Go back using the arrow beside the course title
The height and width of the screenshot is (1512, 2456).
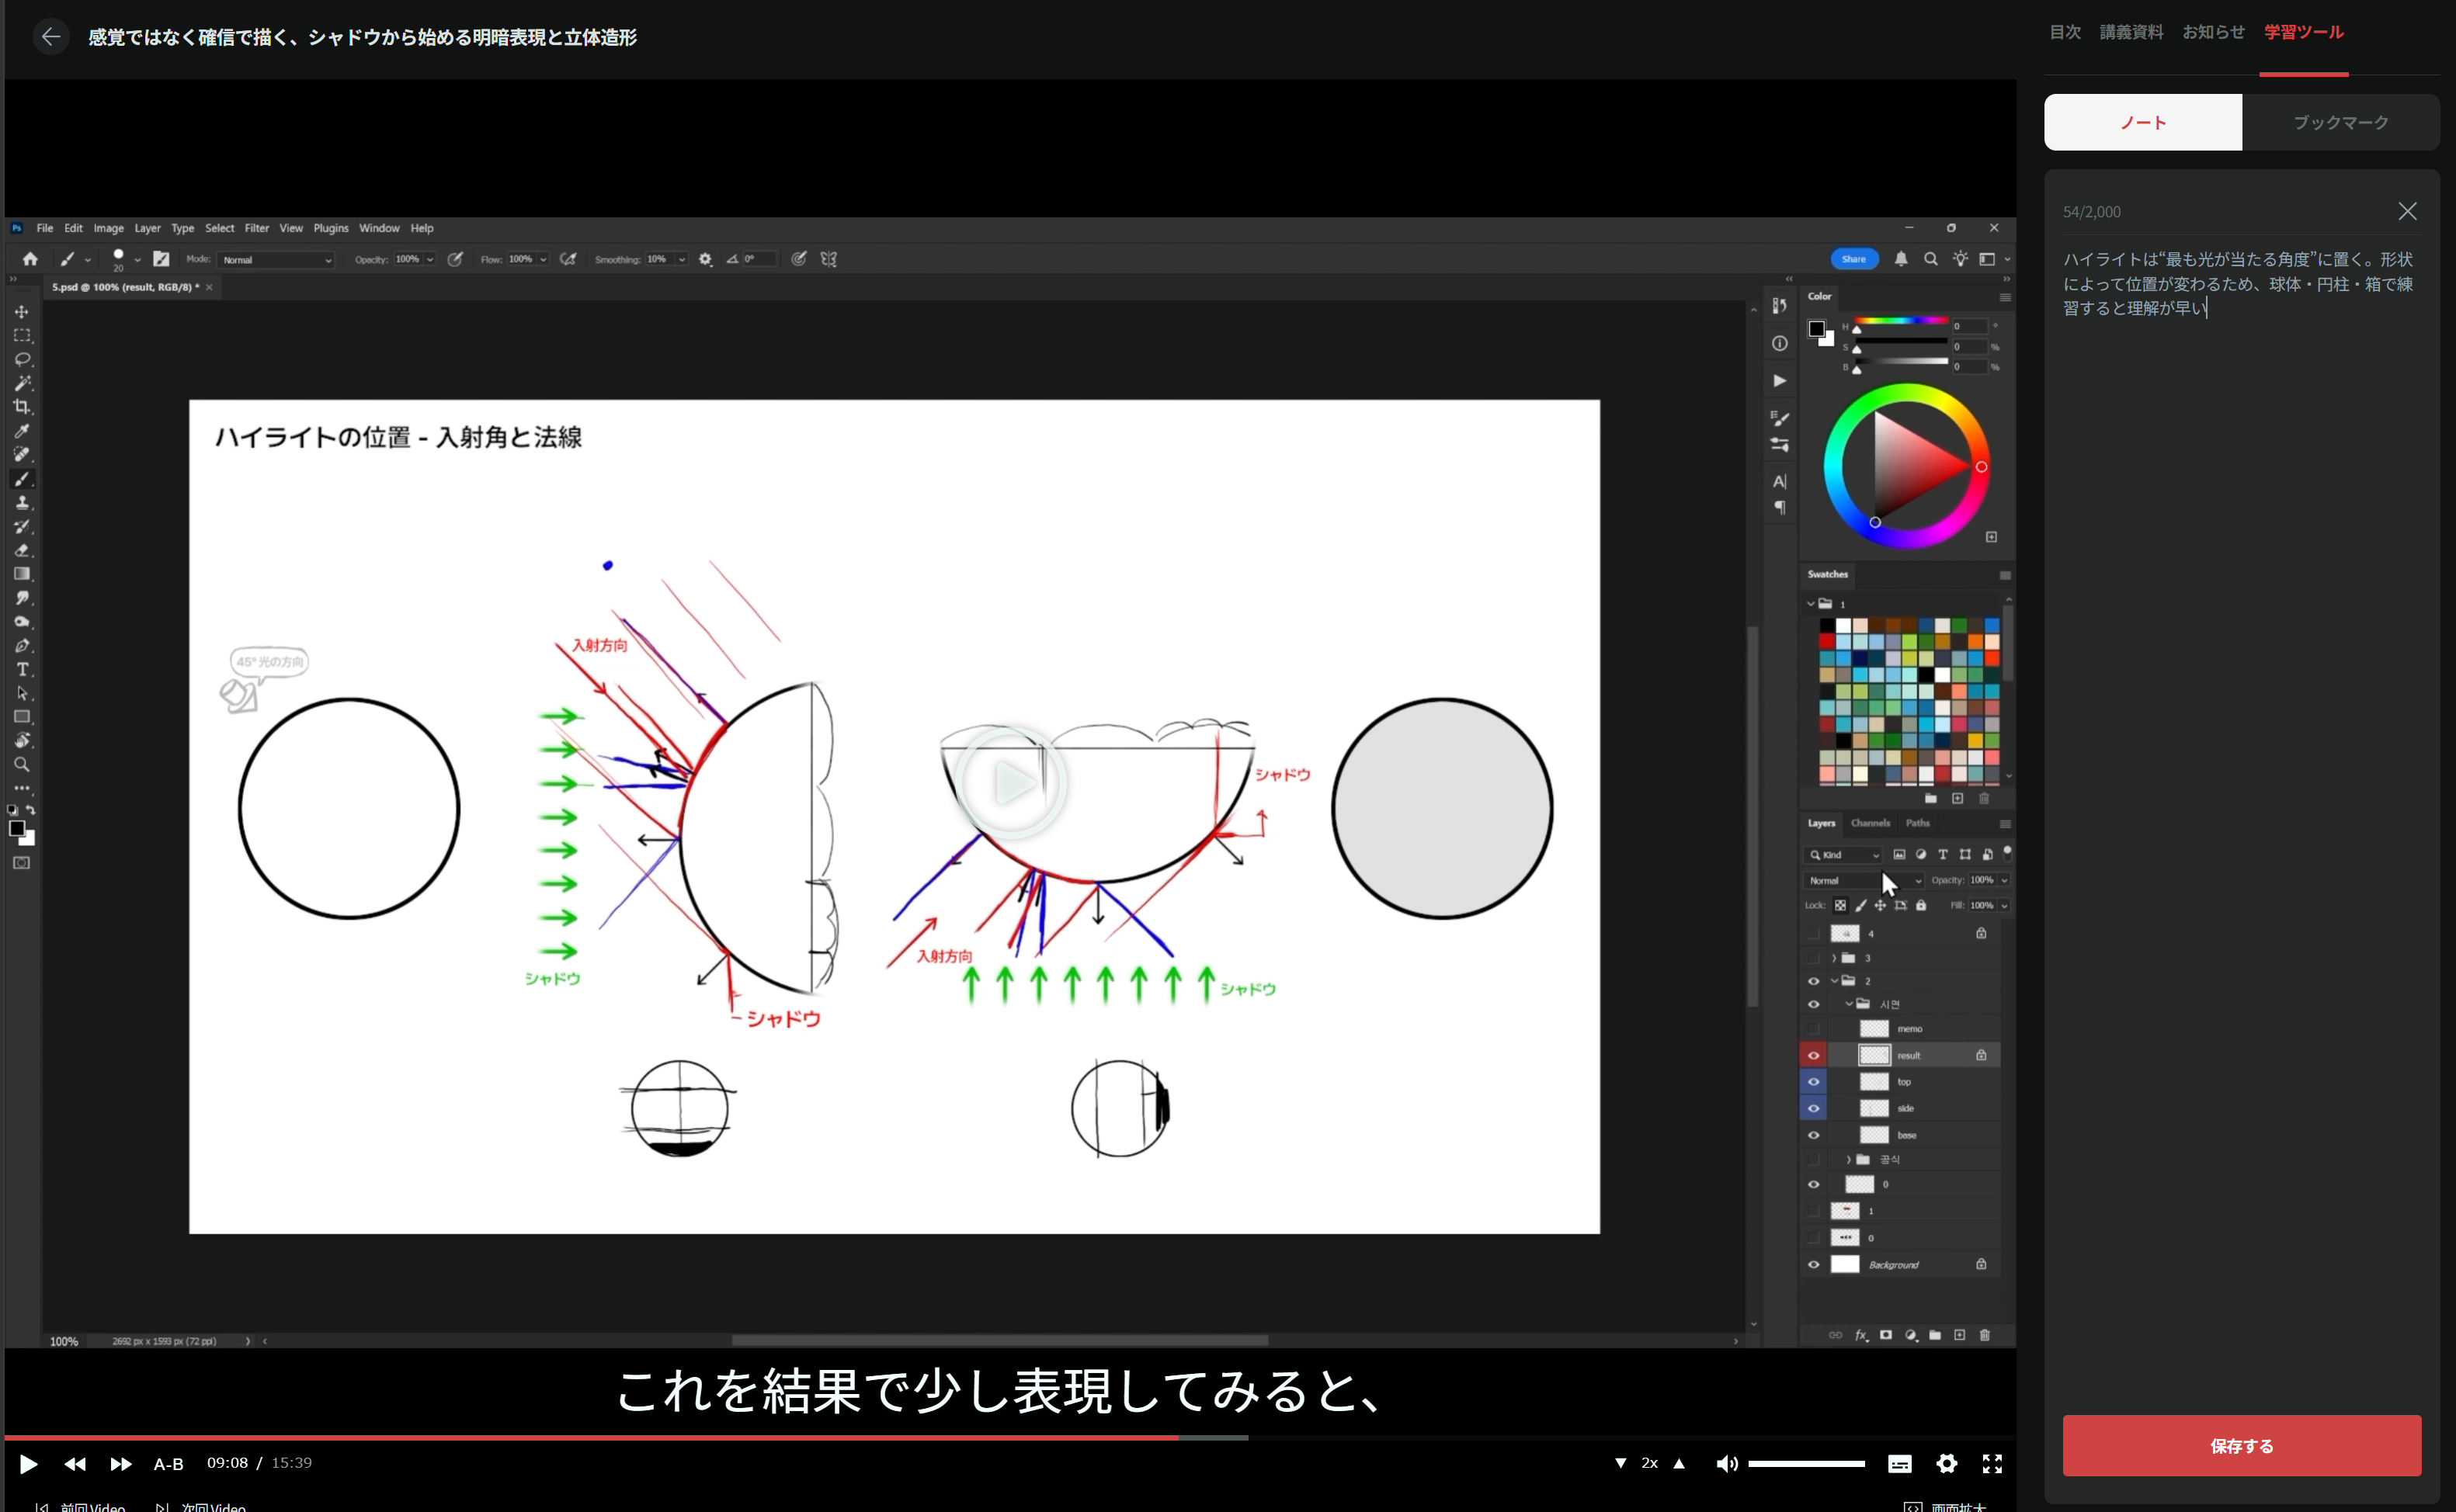tap(51, 37)
